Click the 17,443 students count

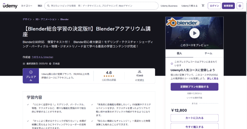coord(139,76)
